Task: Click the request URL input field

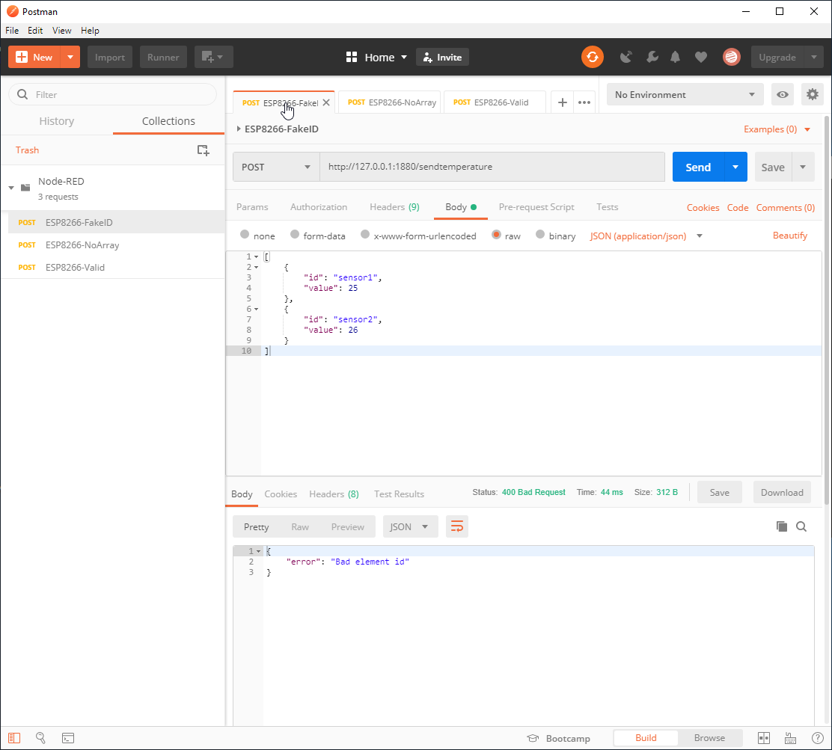Action: 492,167
